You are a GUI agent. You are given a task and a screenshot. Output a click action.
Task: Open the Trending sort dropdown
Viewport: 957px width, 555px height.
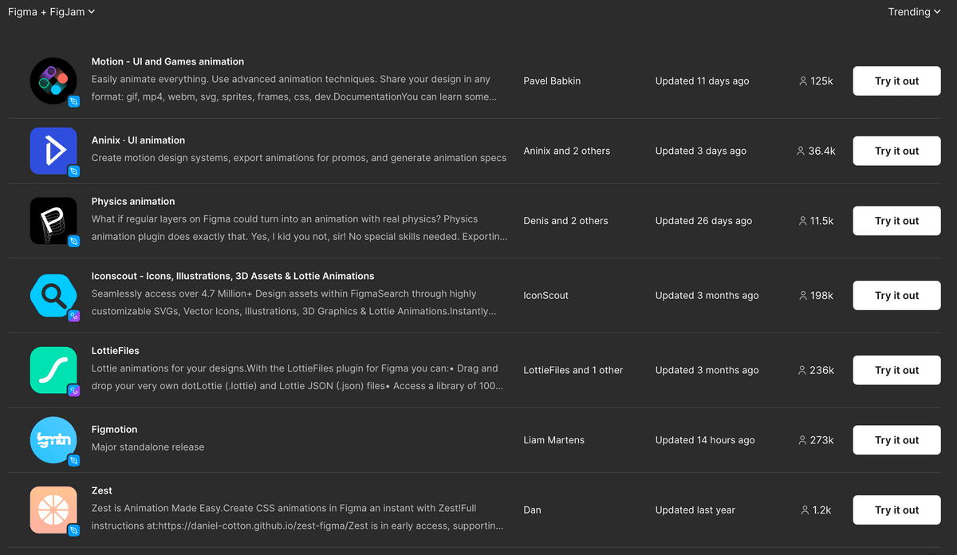(x=914, y=12)
